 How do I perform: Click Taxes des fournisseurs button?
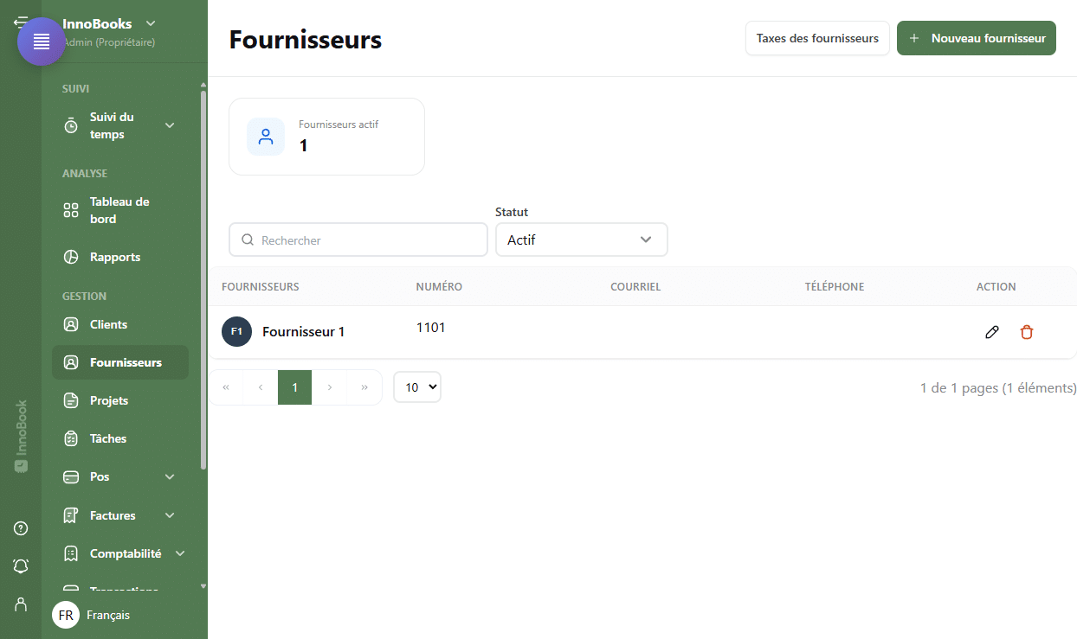point(817,38)
